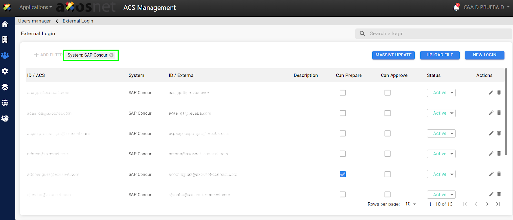This screenshot has height=220, width=513.
Task: Expand the Rows per page dropdown
Action: [x=411, y=204]
